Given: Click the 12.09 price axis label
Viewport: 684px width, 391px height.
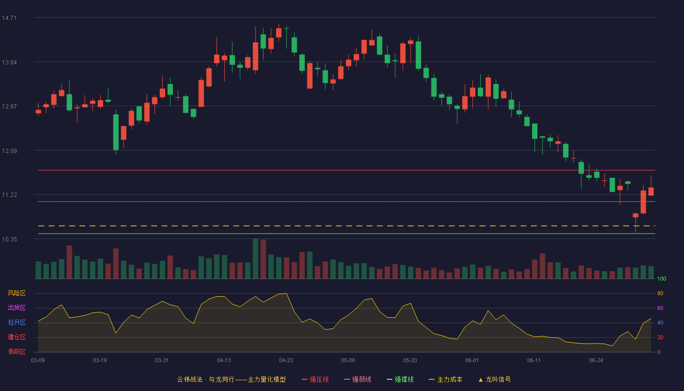Looking at the screenshot, I should [9, 151].
